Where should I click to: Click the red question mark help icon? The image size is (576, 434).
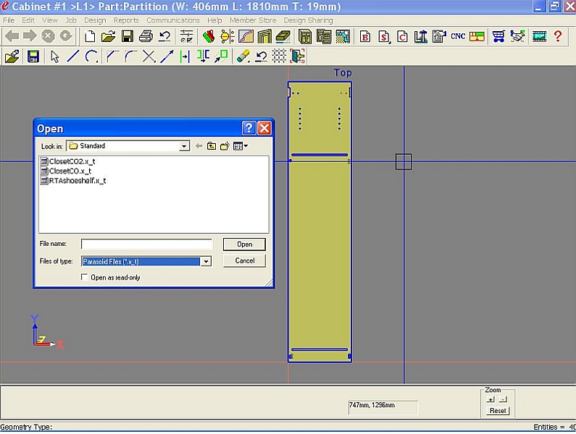tap(558, 36)
